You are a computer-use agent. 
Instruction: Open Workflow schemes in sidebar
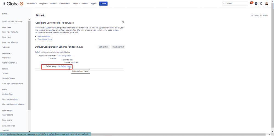click(10, 63)
